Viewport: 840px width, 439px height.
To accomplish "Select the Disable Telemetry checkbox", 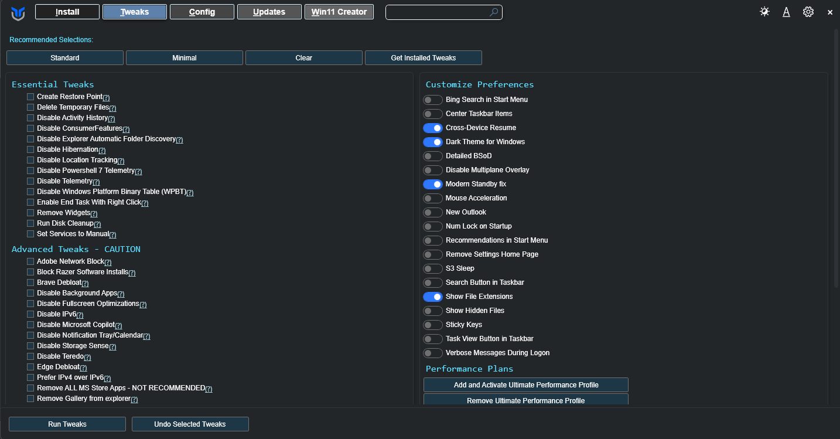I will 30,181.
